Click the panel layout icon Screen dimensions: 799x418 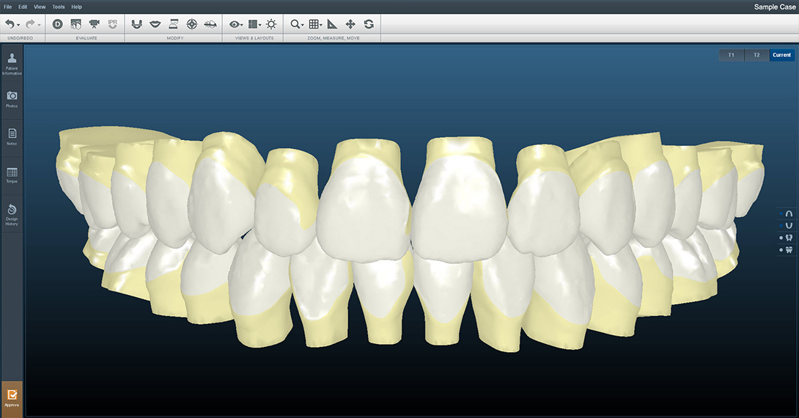pos(252,24)
